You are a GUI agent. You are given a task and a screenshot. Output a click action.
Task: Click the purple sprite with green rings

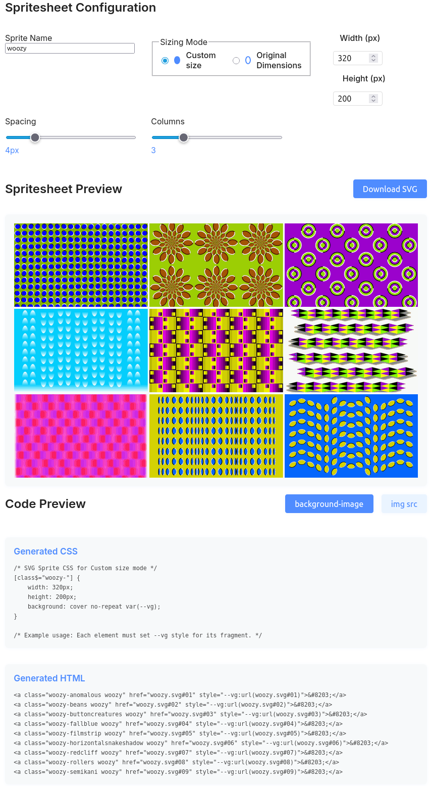pyautogui.click(x=351, y=265)
